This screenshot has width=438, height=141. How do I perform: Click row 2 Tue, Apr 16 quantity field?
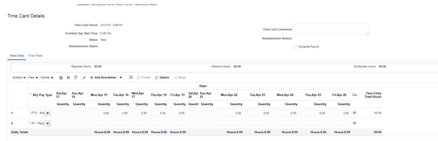[x=121, y=123]
